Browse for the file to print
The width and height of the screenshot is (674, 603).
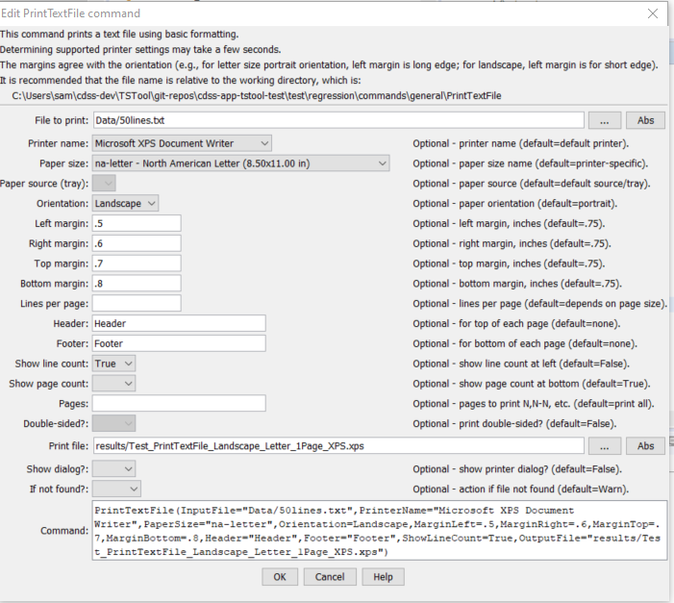coord(605,120)
